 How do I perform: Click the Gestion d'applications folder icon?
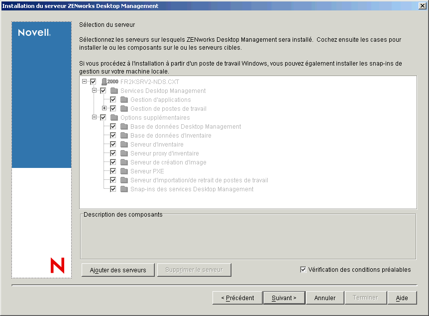click(123, 99)
